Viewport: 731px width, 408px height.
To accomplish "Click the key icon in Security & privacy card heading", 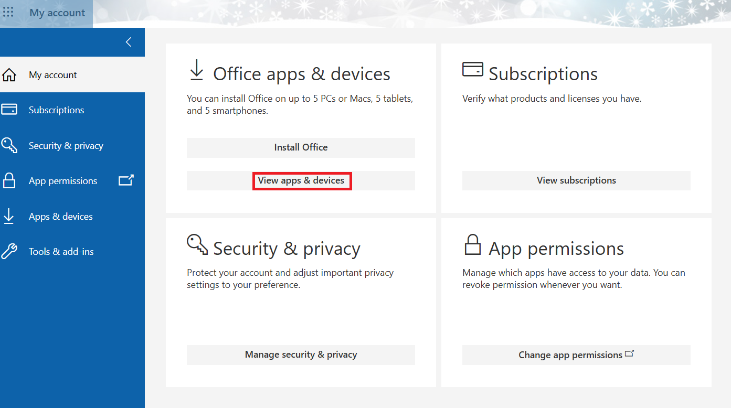I will (x=197, y=244).
